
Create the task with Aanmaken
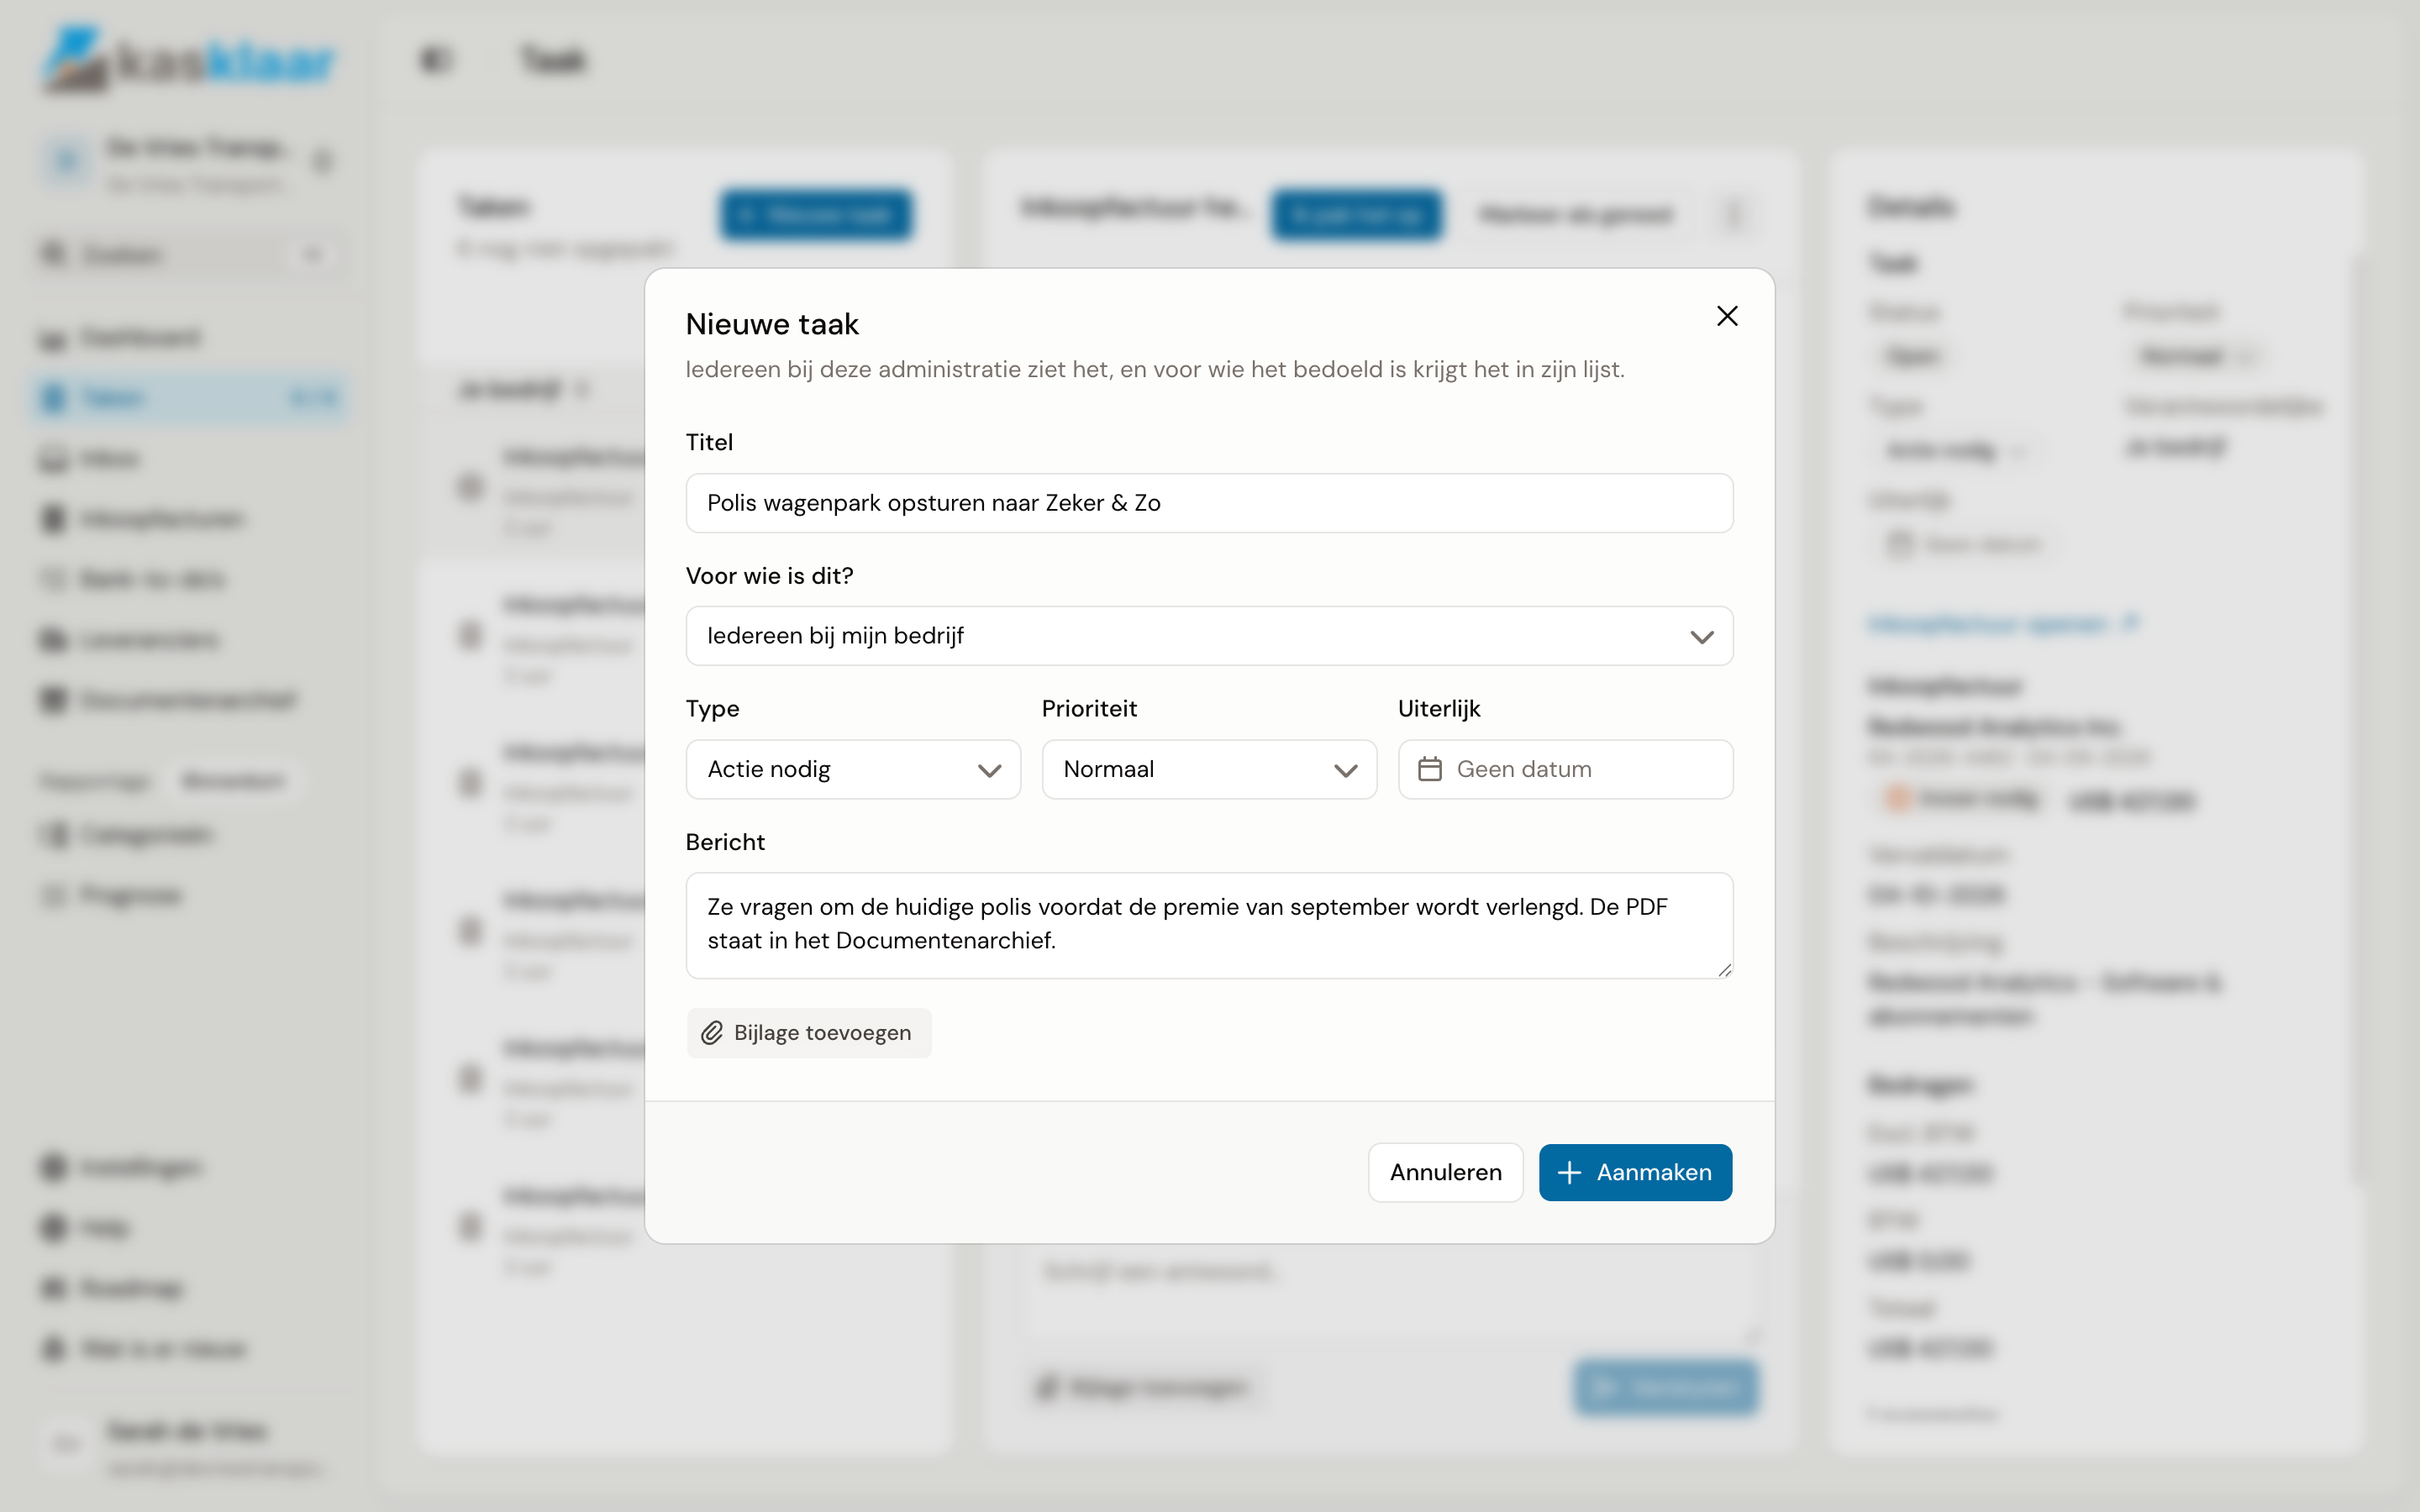[x=1635, y=1172]
